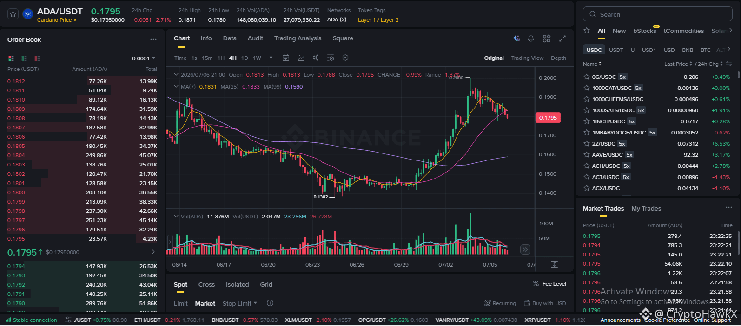This screenshot has width=741, height=326.
Task: Open Market Trades more options menu
Action: [729, 207]
